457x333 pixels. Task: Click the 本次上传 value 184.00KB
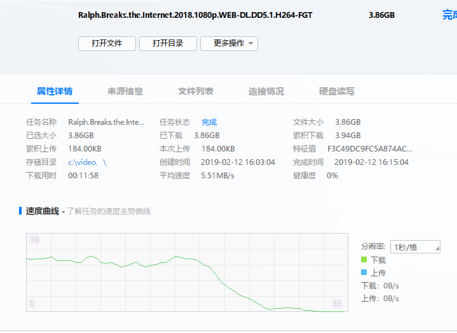point(218,149)
